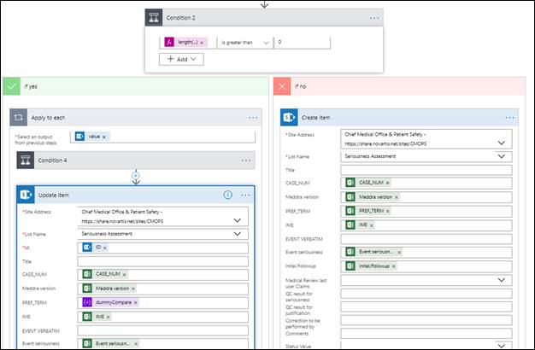Expand List Name dropdown in Update item

tap(237, 234)
